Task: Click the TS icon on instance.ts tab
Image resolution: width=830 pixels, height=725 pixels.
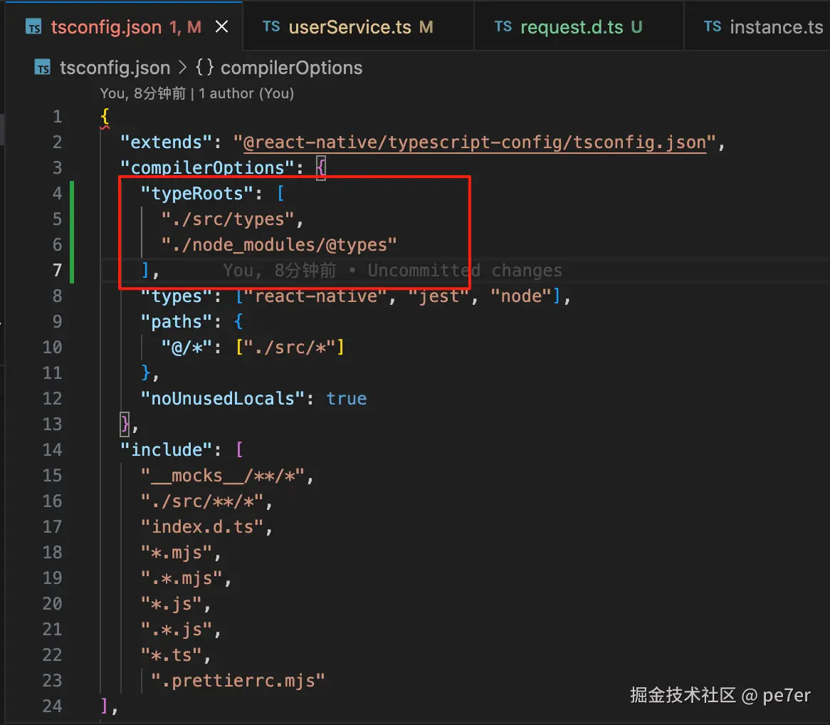Action: pyautogui.click(x=713, y=26)
